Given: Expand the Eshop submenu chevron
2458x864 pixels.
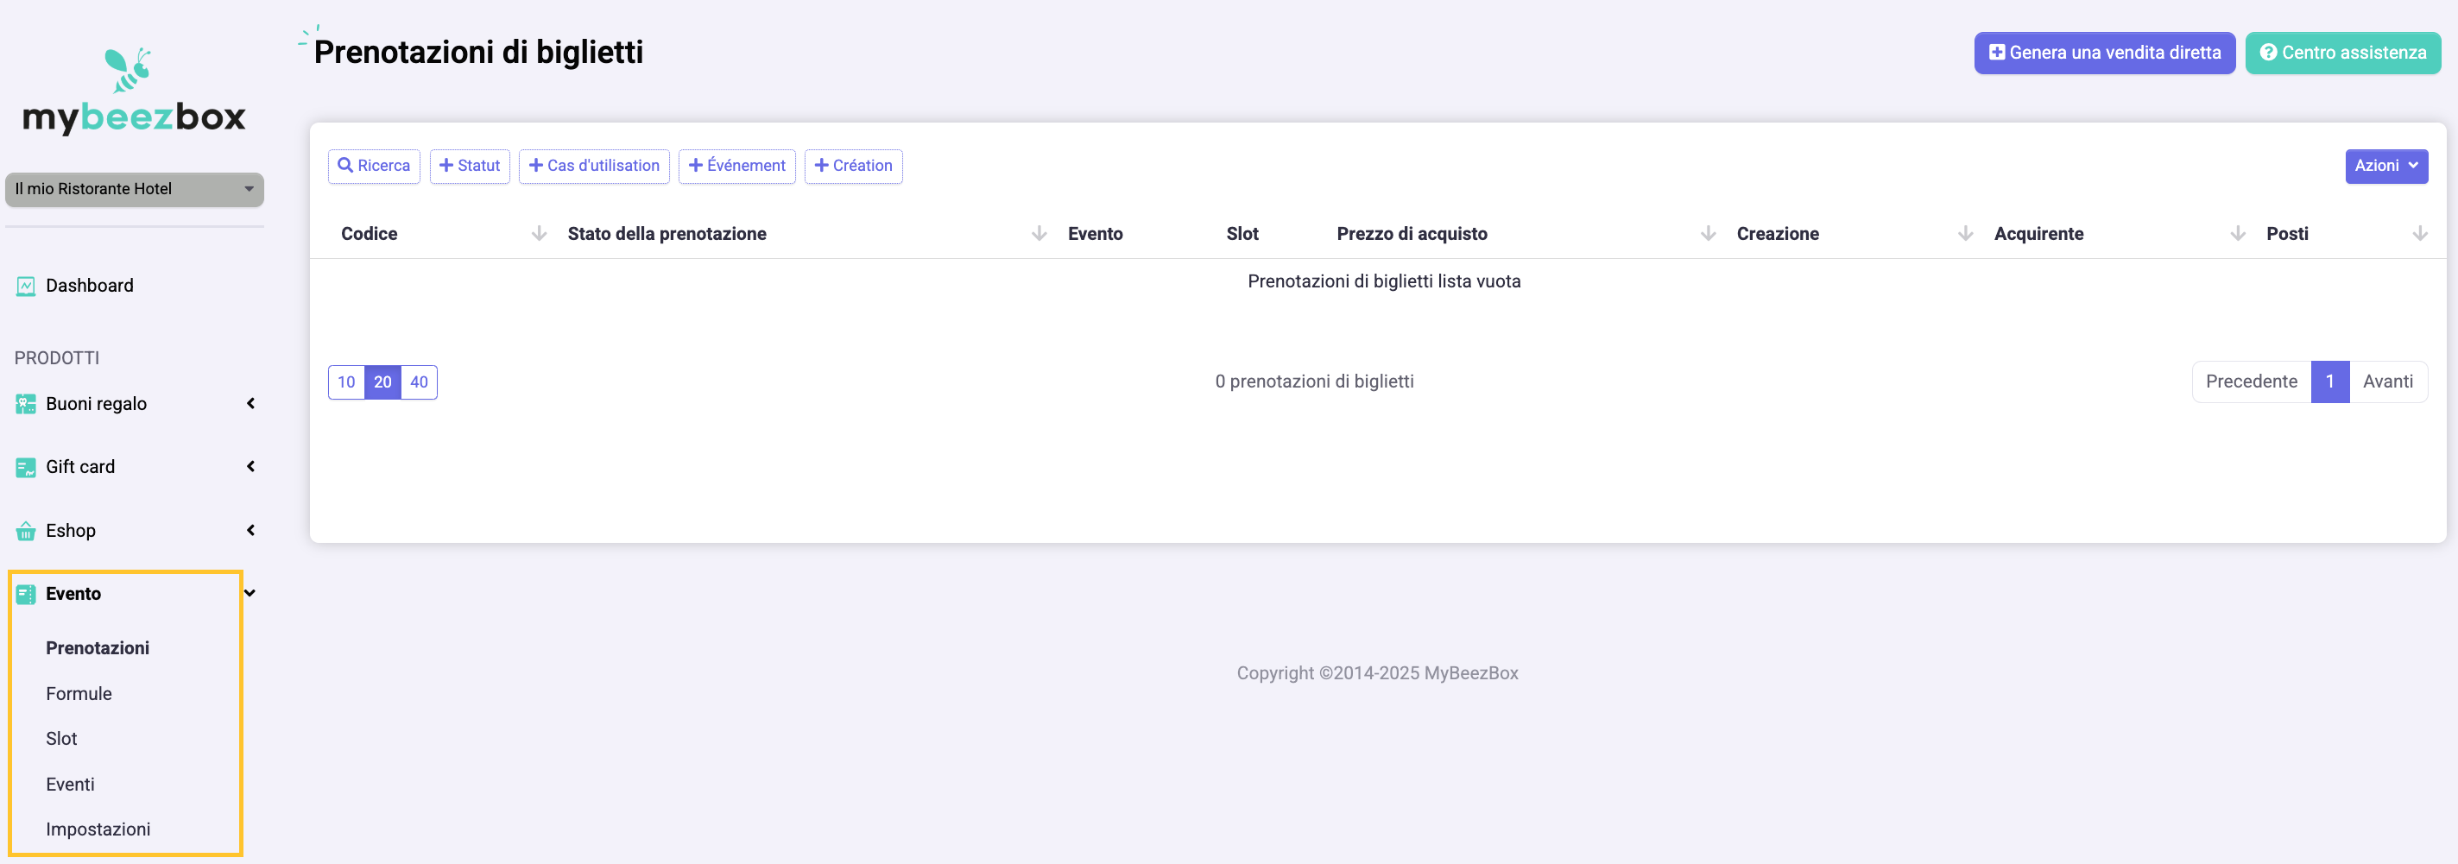Looking at the screenshot, I should pyautogui.click(x=251, y=530).
